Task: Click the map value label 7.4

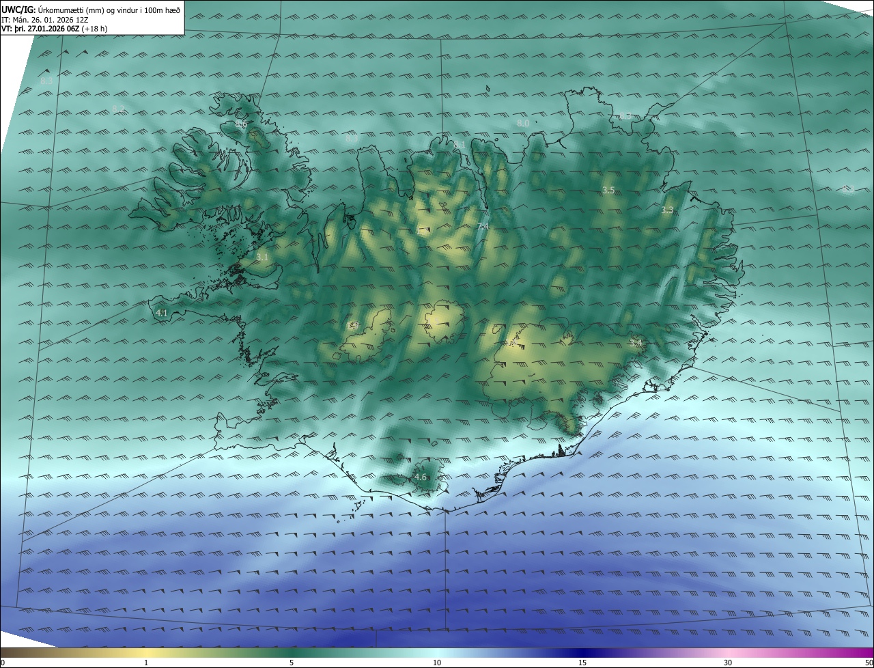Action: pos(483,226)
